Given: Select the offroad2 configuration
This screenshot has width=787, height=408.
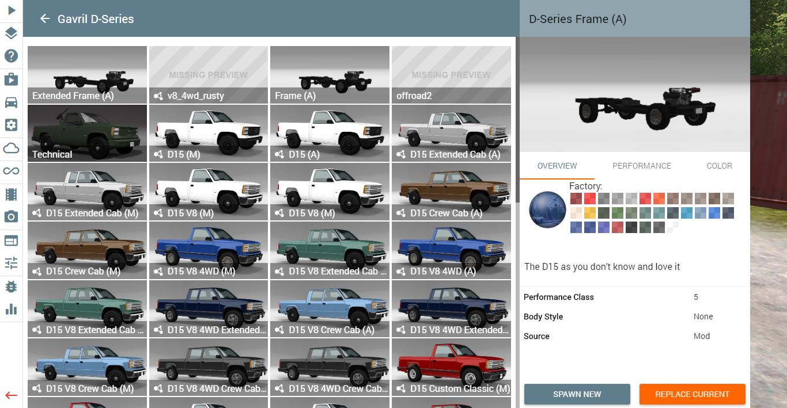Looking at the screenshot, I should [451, 75].
